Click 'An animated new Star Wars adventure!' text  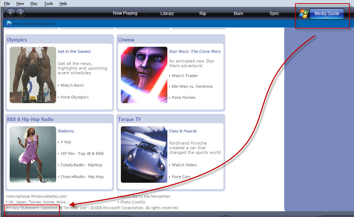[x=192, y=63]
